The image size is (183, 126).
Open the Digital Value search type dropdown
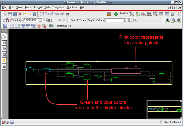tap(96, 20)
